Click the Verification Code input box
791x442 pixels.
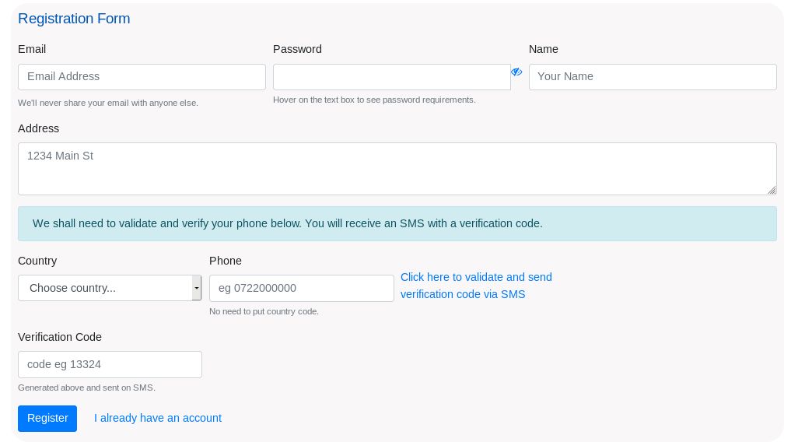click(x=110, y=364)
